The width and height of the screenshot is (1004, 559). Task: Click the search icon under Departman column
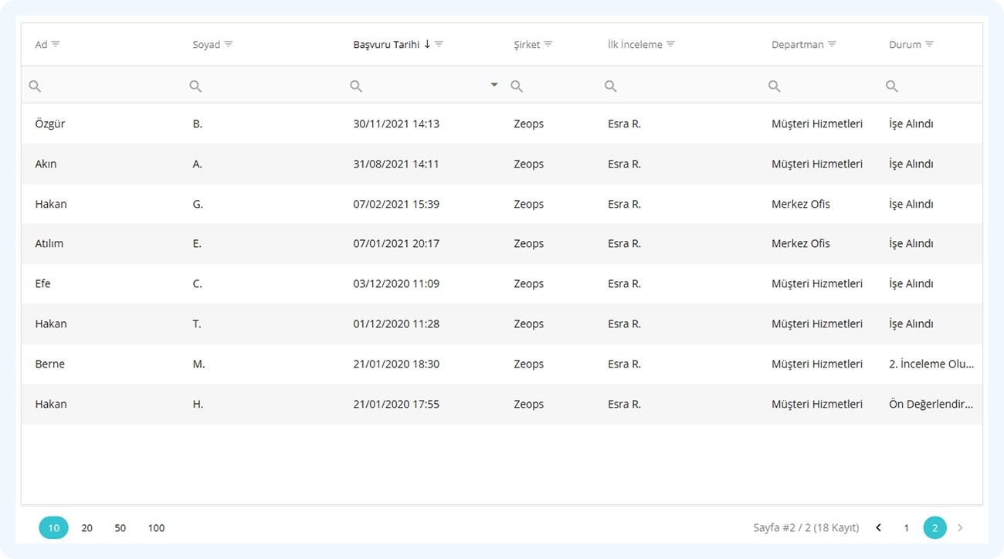pos(775,86)
